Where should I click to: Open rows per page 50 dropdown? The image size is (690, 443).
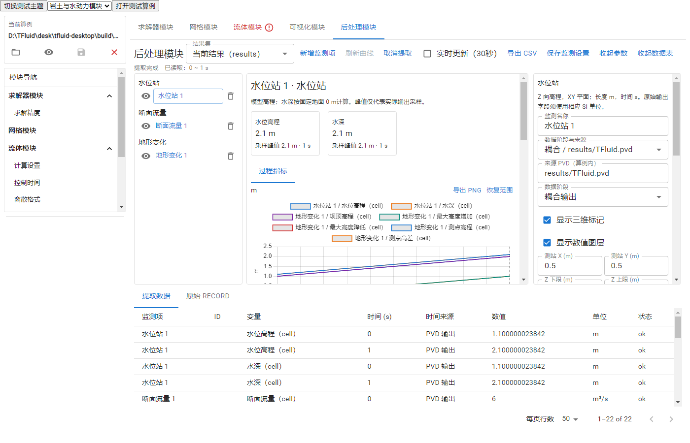tap(570, 419)
